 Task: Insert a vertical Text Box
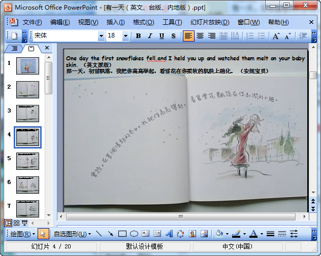[x=157, y=234]
